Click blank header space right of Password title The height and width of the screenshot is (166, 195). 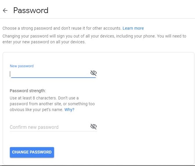121,10
